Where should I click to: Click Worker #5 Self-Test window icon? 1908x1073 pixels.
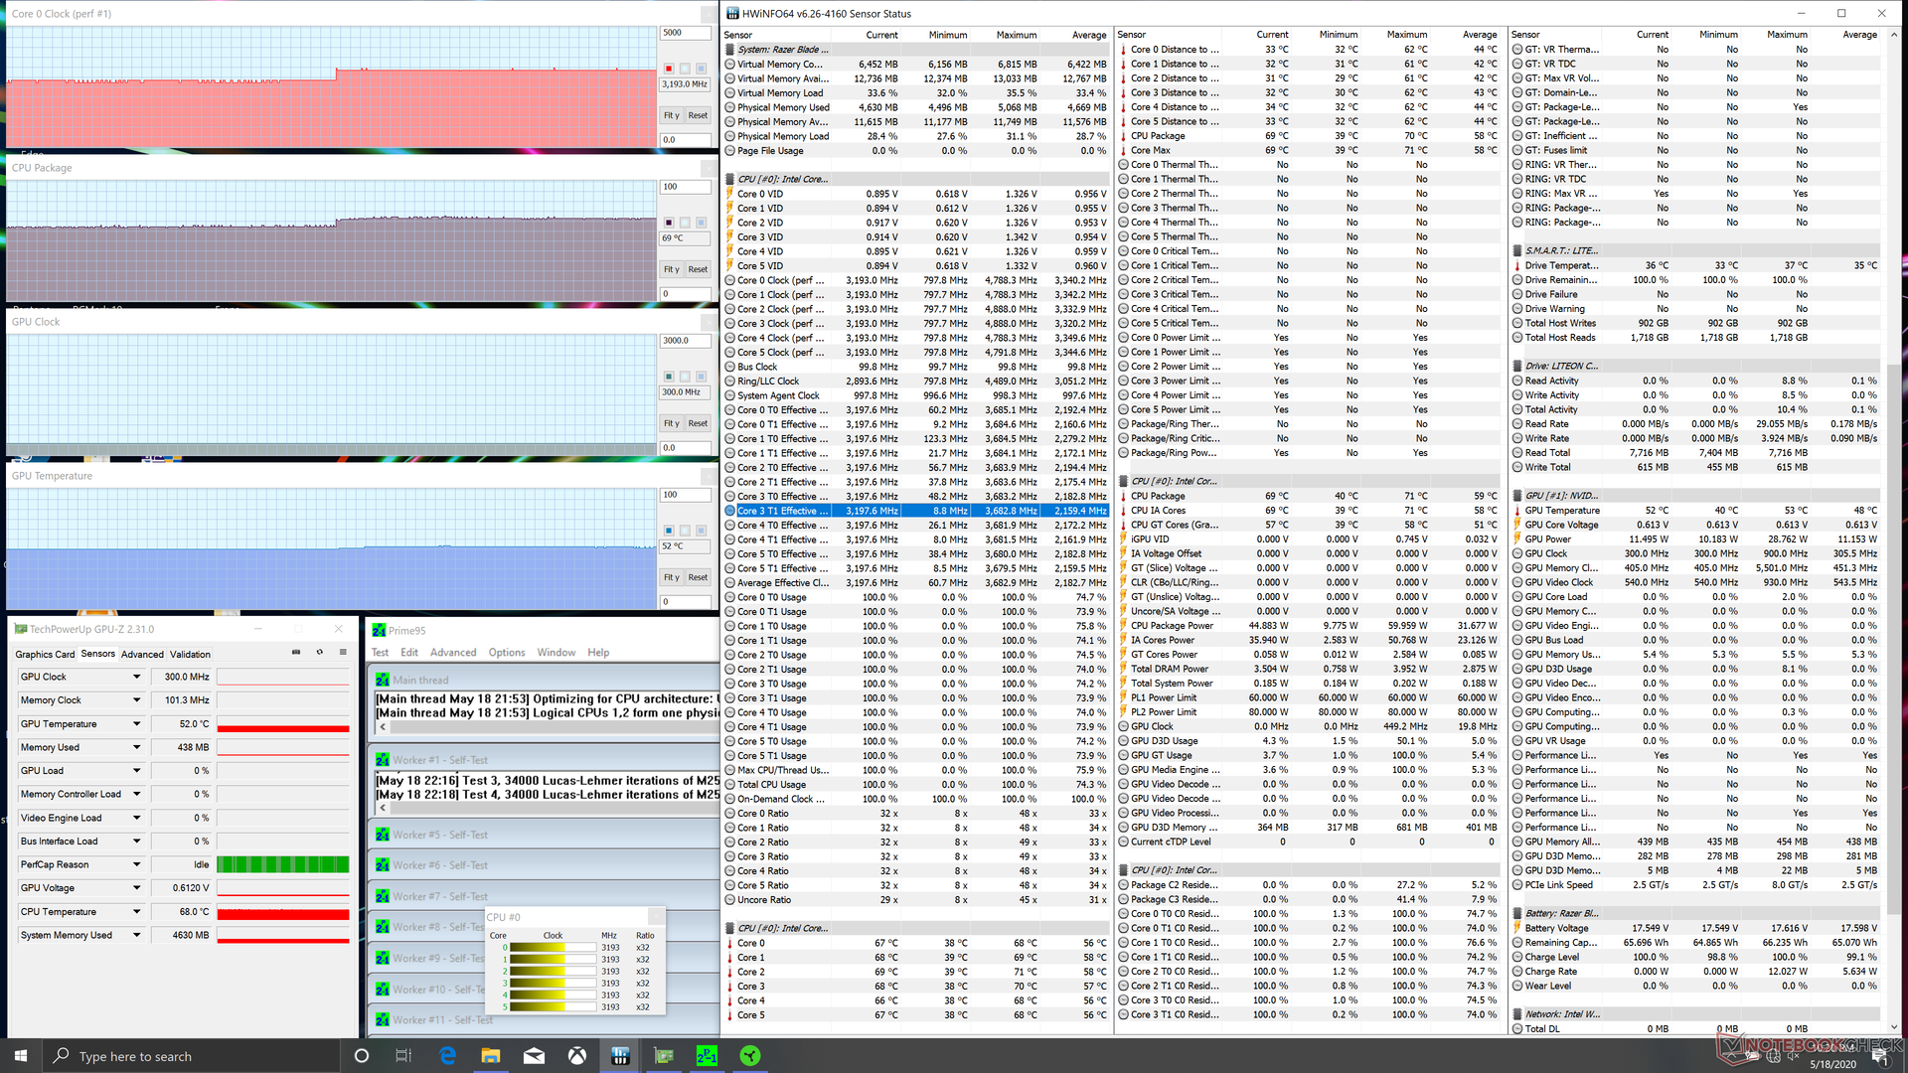pos(383,835)
